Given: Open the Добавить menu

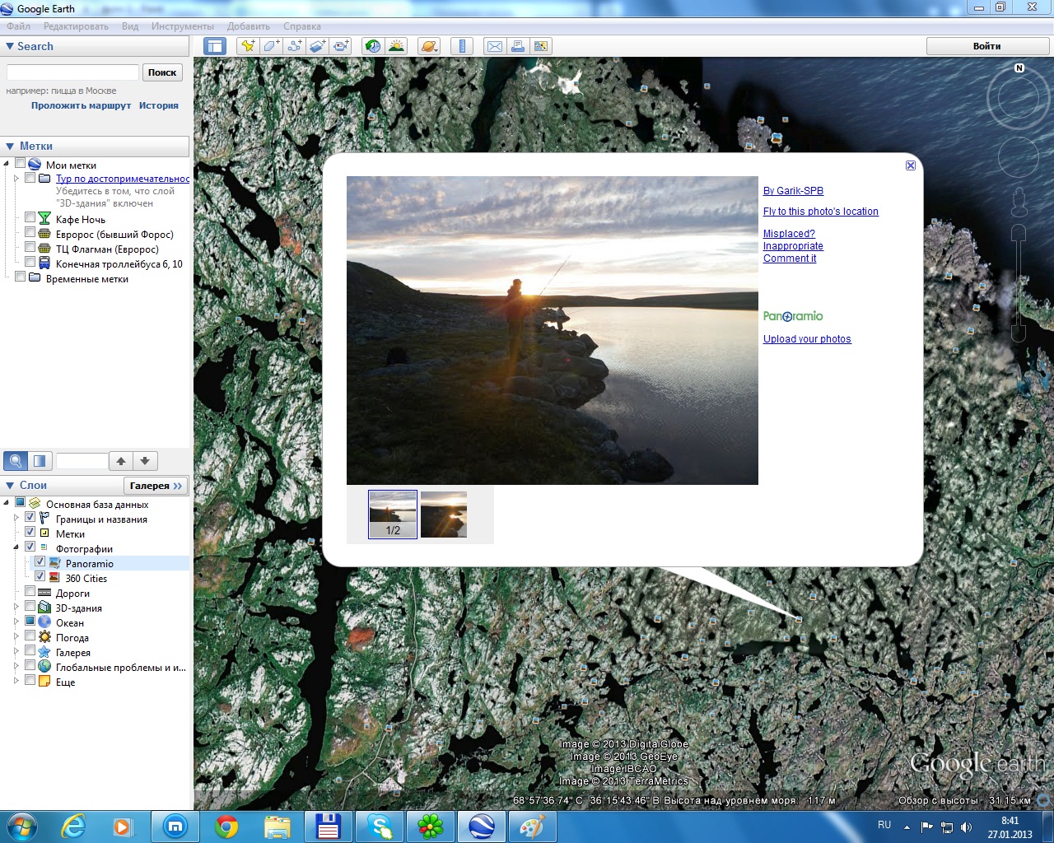Looking at the screenshot, I should pos(249,26).
